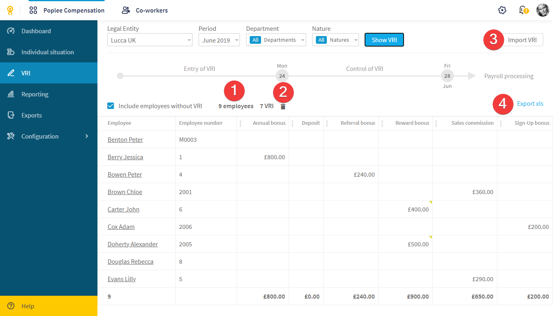Open Bowen Peter employee link
Viewport: 553px width, 316px height.
125,174
